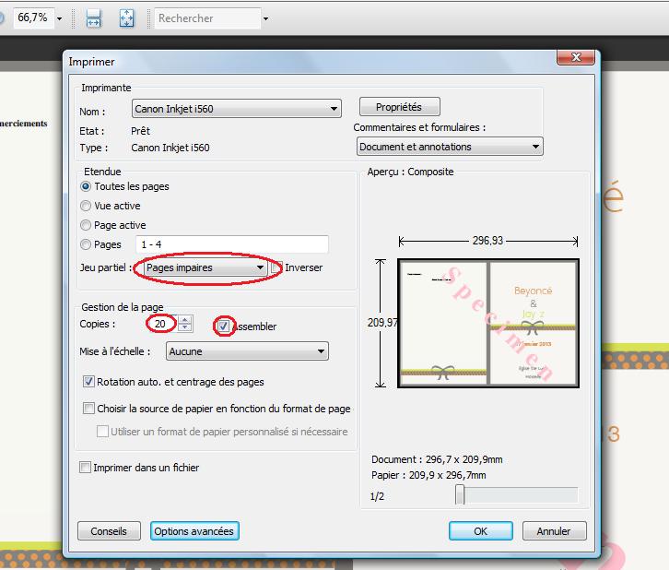Select the Page active radio button
669x570 pixels.
[x=87, y=225]
